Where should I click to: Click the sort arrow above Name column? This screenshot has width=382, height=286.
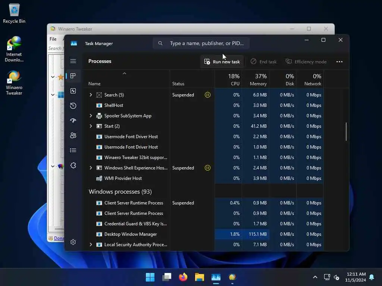pyautogui.click(x=125, y=73)
